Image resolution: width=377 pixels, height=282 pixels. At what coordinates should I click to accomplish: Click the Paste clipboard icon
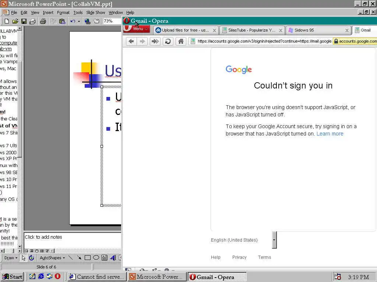tap(62, 21)
